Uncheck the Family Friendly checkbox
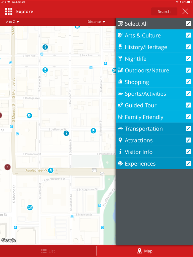Viewport: 193px width, 257px height. (188, 117)
